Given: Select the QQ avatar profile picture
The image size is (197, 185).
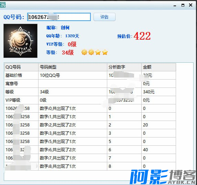Looking at the screenshot, I should tap(21, 41).
